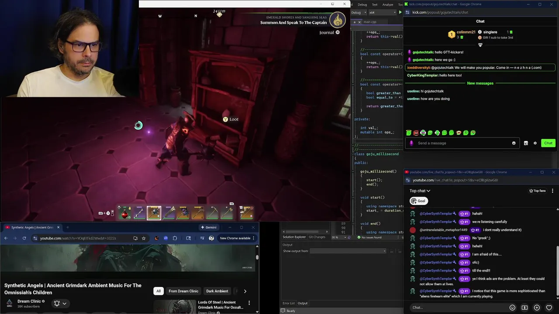The image size is (559, 314).
Task: Focus the YouTube 'Chat...' input field
Action: [459, 307]
